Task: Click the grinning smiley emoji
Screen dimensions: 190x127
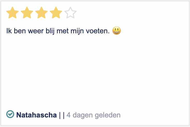Action: click(116, 31)
